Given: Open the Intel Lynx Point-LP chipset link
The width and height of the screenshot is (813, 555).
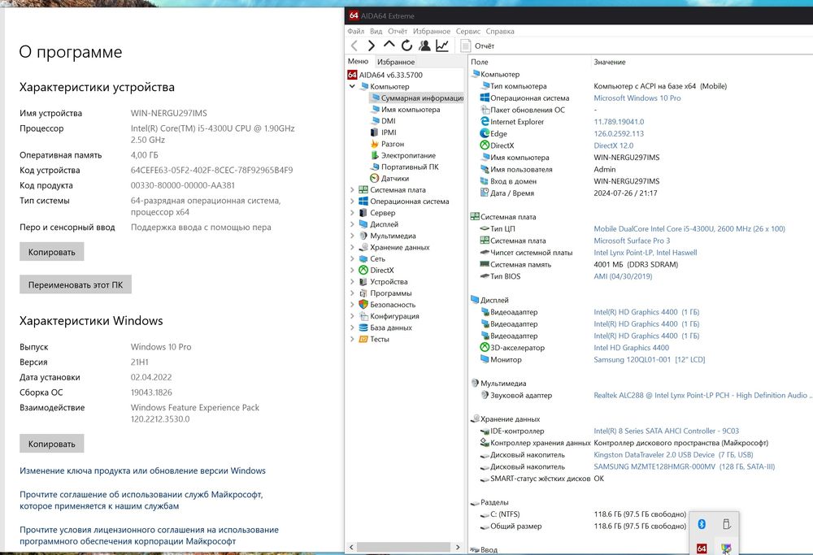Looking at the screenshot, I should pos(645,253).
